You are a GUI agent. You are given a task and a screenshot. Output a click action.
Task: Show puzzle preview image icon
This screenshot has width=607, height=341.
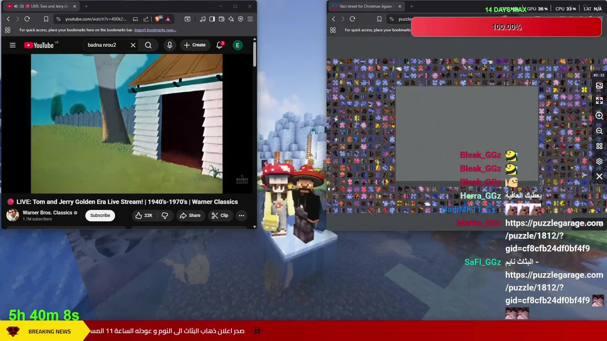point(599,86)
